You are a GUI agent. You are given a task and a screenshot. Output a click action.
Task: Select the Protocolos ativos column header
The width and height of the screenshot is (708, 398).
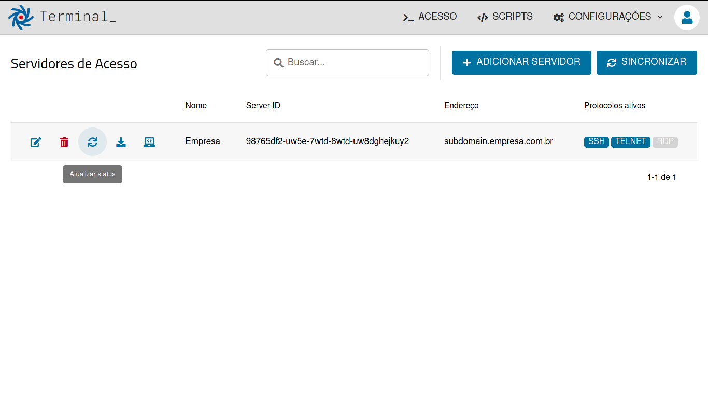[x=615, y=106]
